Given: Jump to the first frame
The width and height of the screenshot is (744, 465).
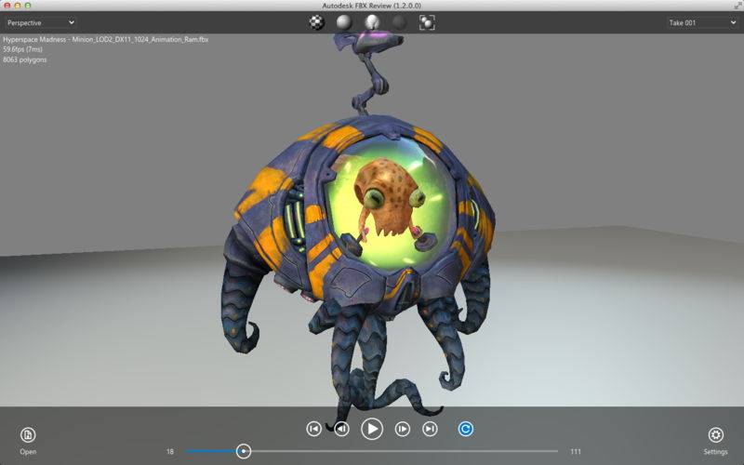Looking at the screenshot, I should pos(313,429).
